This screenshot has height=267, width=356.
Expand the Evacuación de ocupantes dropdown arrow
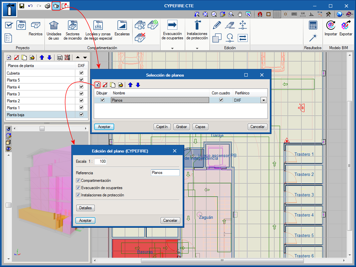tap(172, 48)
